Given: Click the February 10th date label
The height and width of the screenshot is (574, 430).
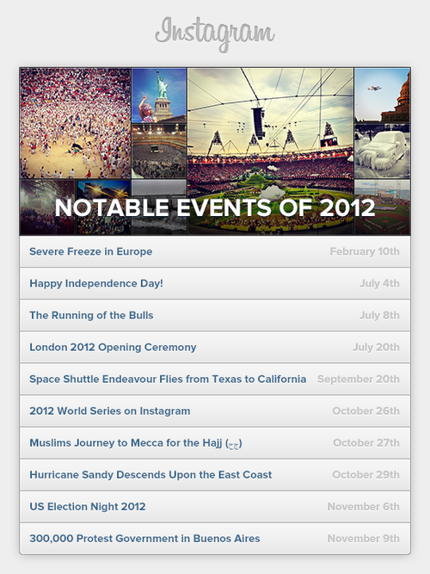Looking at the screenshot, I should click(365, 251).
